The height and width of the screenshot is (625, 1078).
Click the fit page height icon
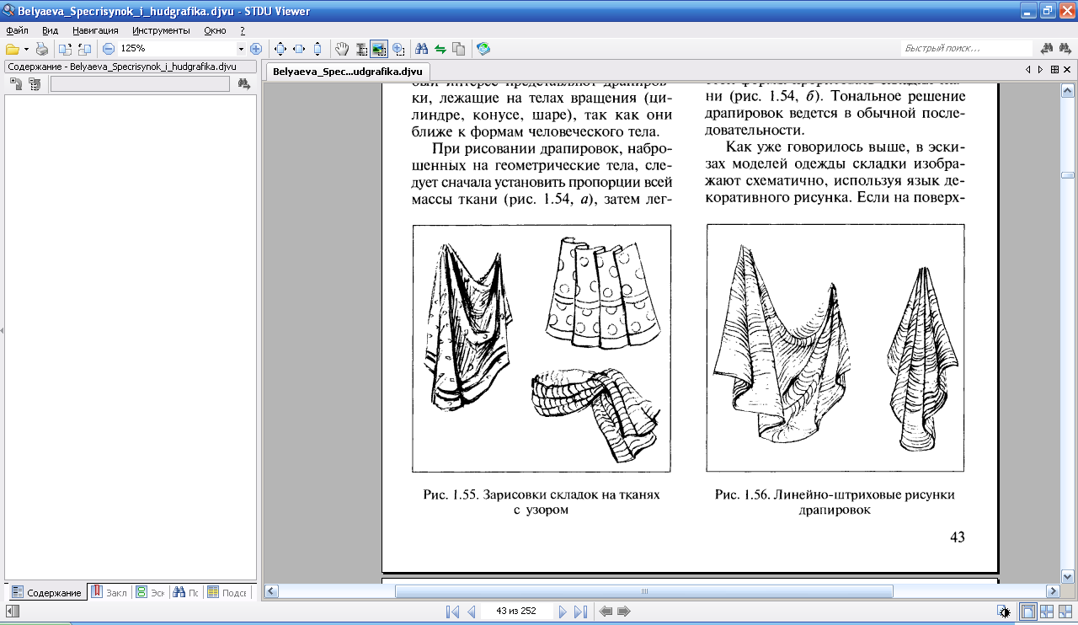click(x=317, y=49)
